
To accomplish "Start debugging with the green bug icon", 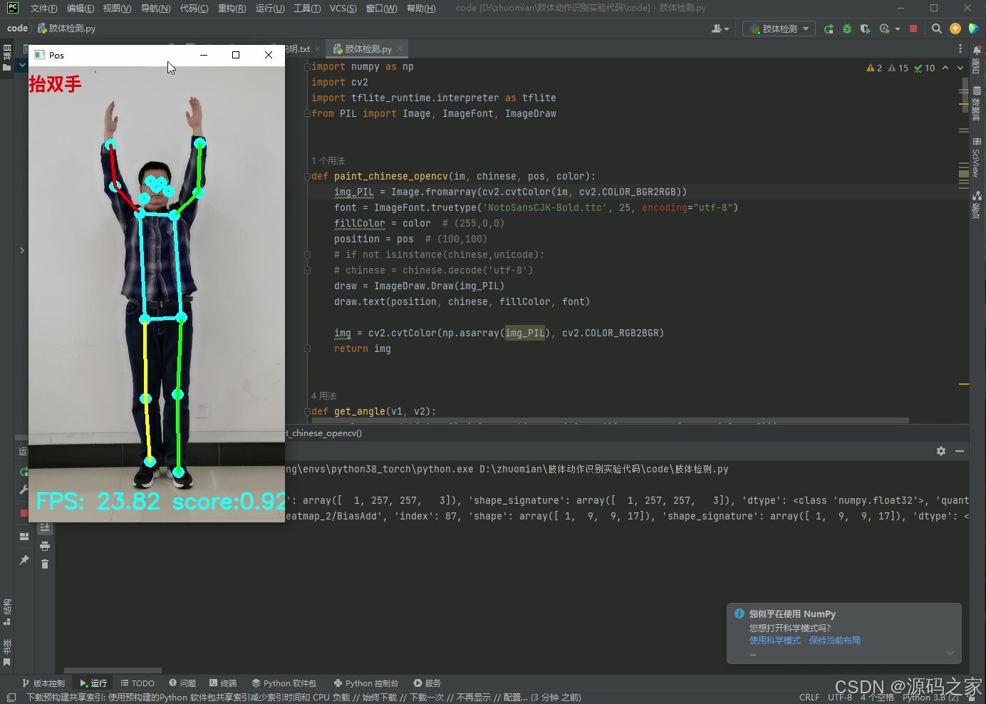I will 847,29.
